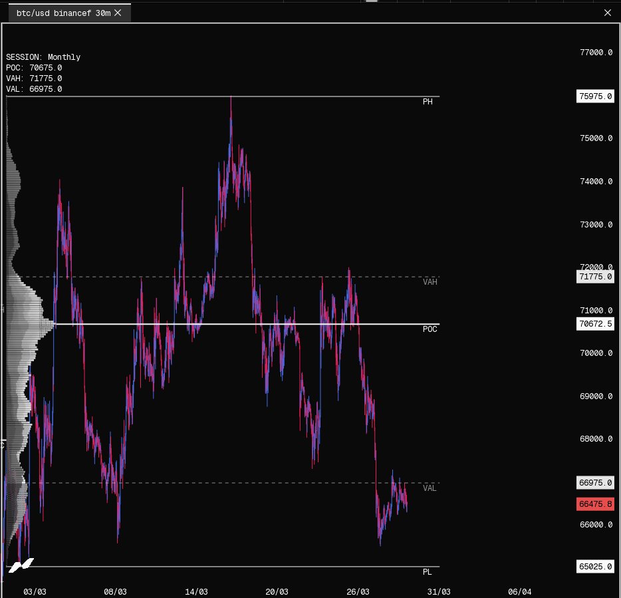Viewport: 621px width, 598px height.
Task: Click the 74000.0 price axis label
Action: [x=596, y=182]
